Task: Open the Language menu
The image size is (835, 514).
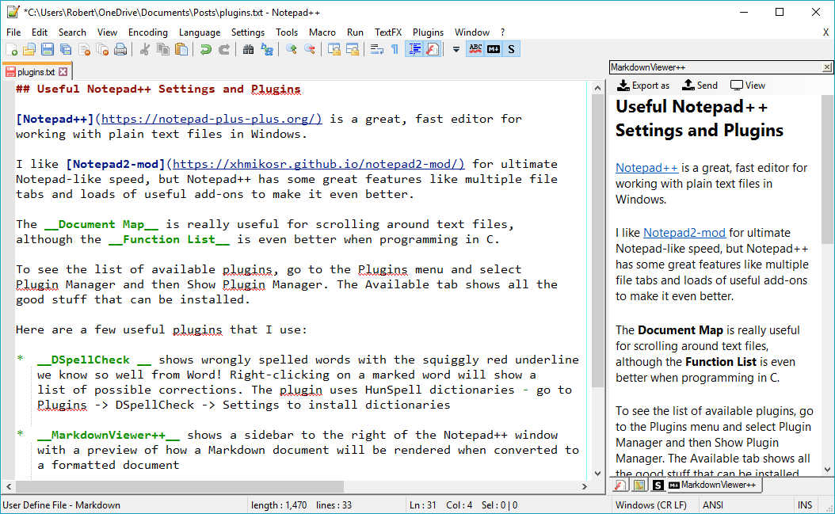Action: click(200, 32)
